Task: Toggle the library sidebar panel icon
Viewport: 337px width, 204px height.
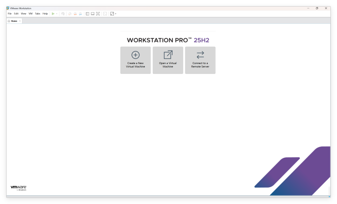Action: (87, 14)
